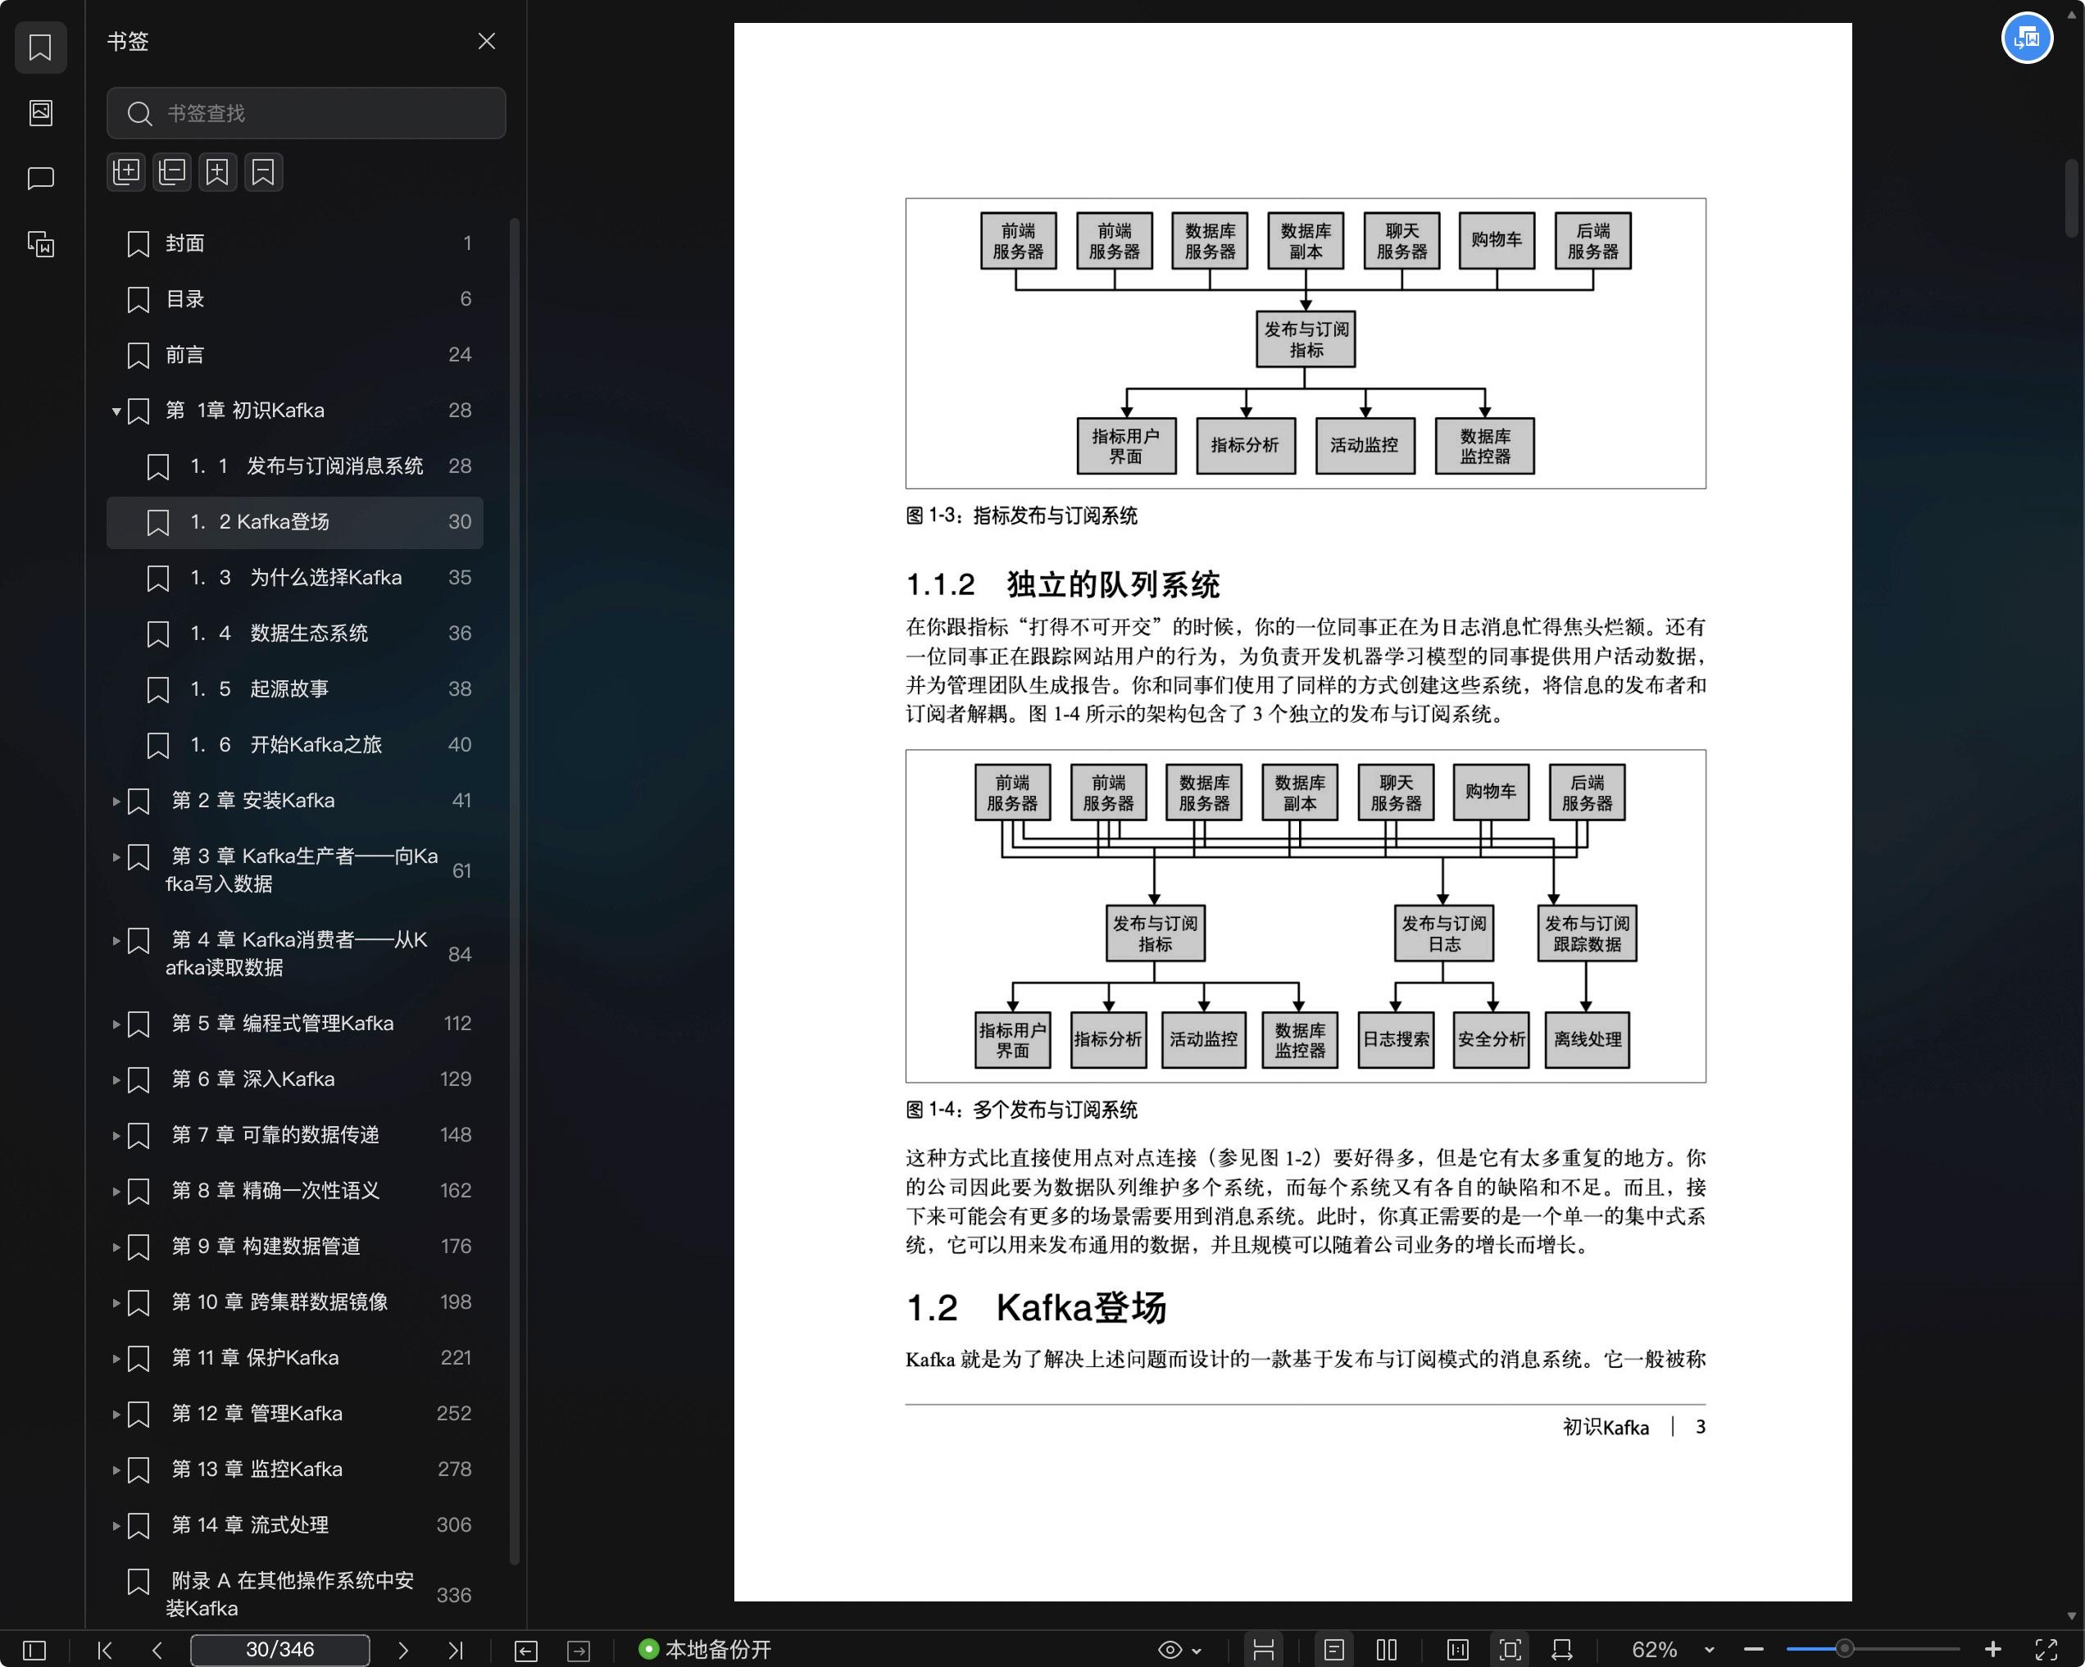Expand 第7章 可靠的数据传递 chapter

click(x=116, y=1135)
